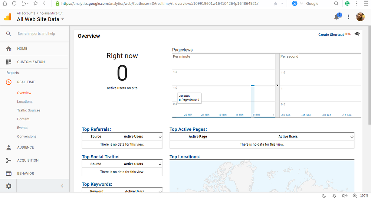371x198 pixels.
Task: Open the Traffic Sources real-time report
Action: tap(29, 110)
